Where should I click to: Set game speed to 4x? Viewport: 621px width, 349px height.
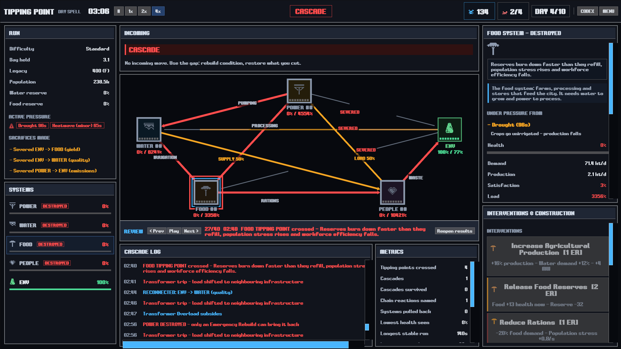[158, 11]
